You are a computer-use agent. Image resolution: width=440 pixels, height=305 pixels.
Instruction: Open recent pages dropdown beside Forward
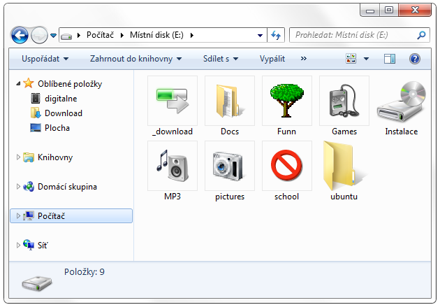pos(53,36)
